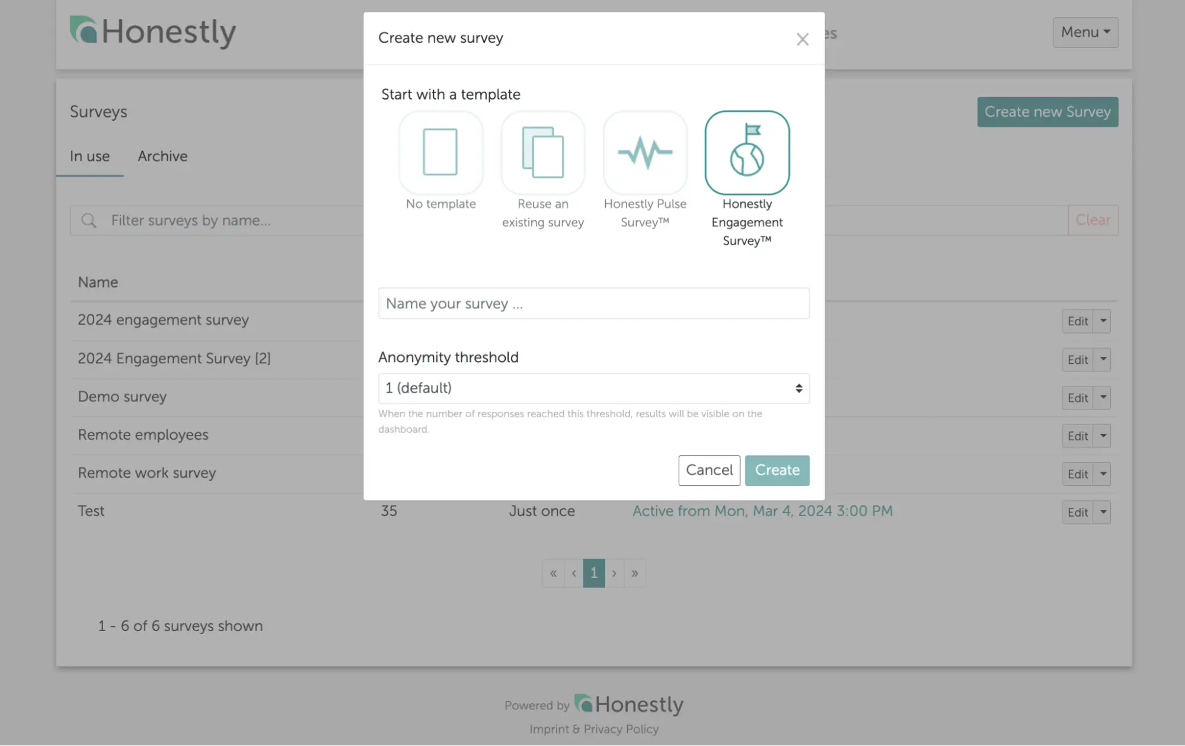Click Edit for Remote employees survey
The height and width of the screenshot is (746, 1185).
[1077, 436]
